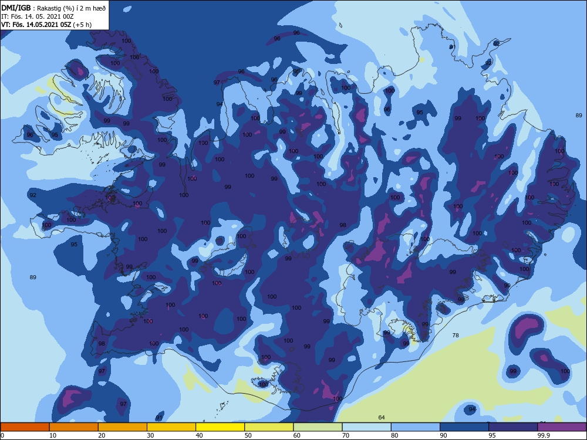Click the '50' label on the legend scale

coord(248,435)
